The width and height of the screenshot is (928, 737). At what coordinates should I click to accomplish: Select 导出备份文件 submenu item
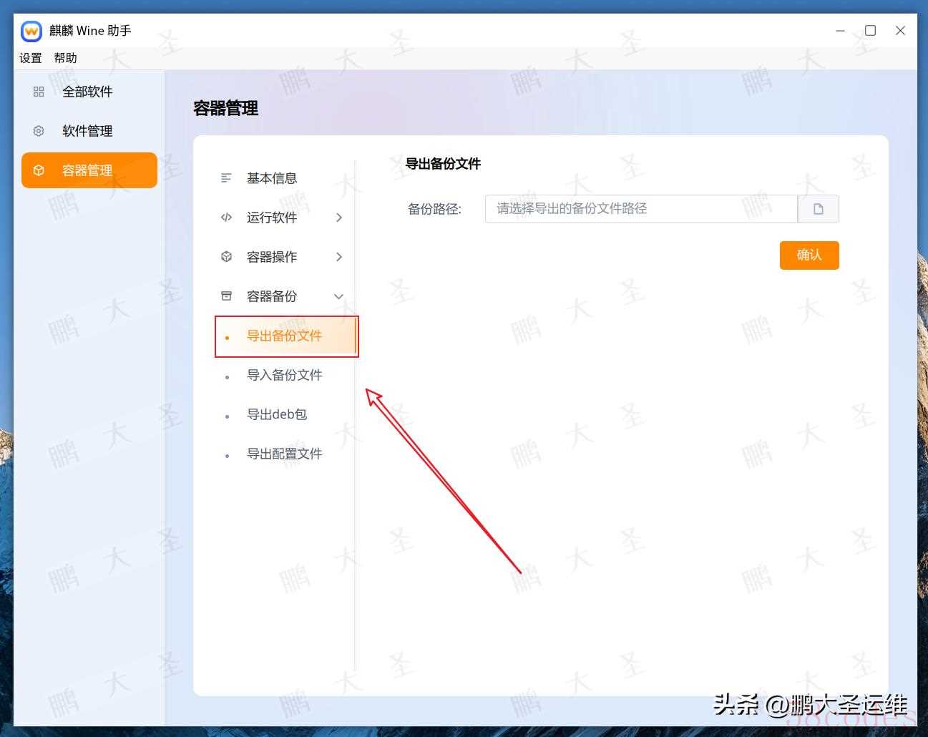click(x=285, y=336)
